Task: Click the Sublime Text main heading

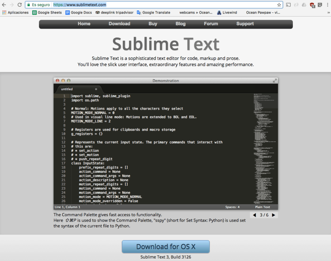Action: (166, 44)
